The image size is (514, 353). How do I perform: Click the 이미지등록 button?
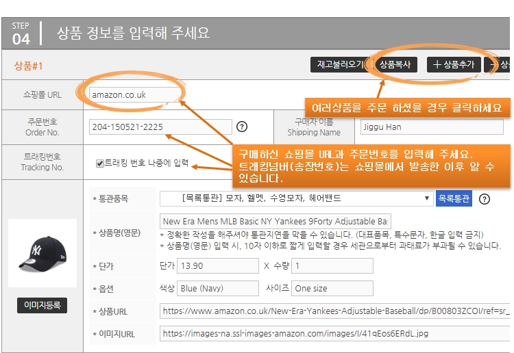42,305
